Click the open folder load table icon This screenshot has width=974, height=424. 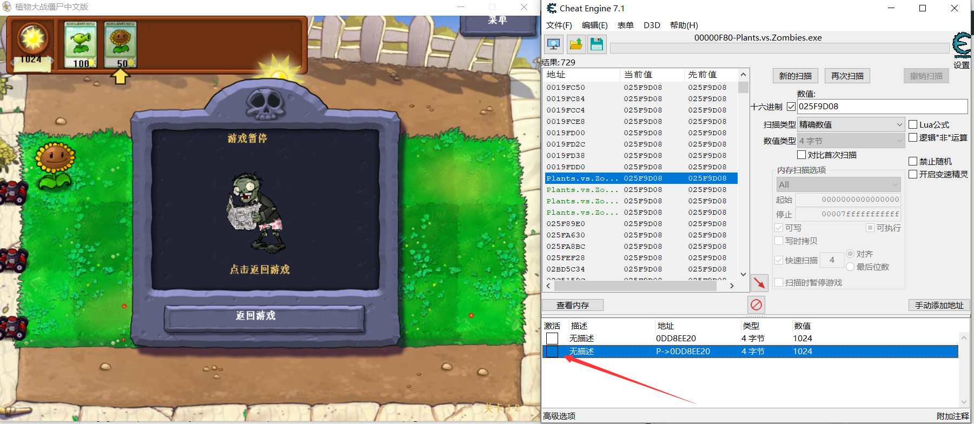(x=575, y=44)
